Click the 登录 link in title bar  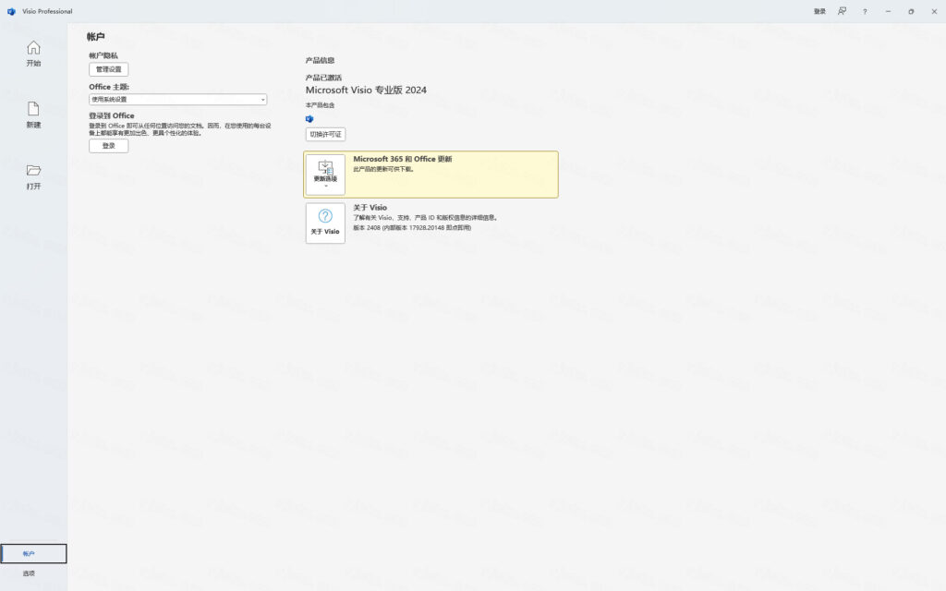pyautogui.click(x=819, y=11)
